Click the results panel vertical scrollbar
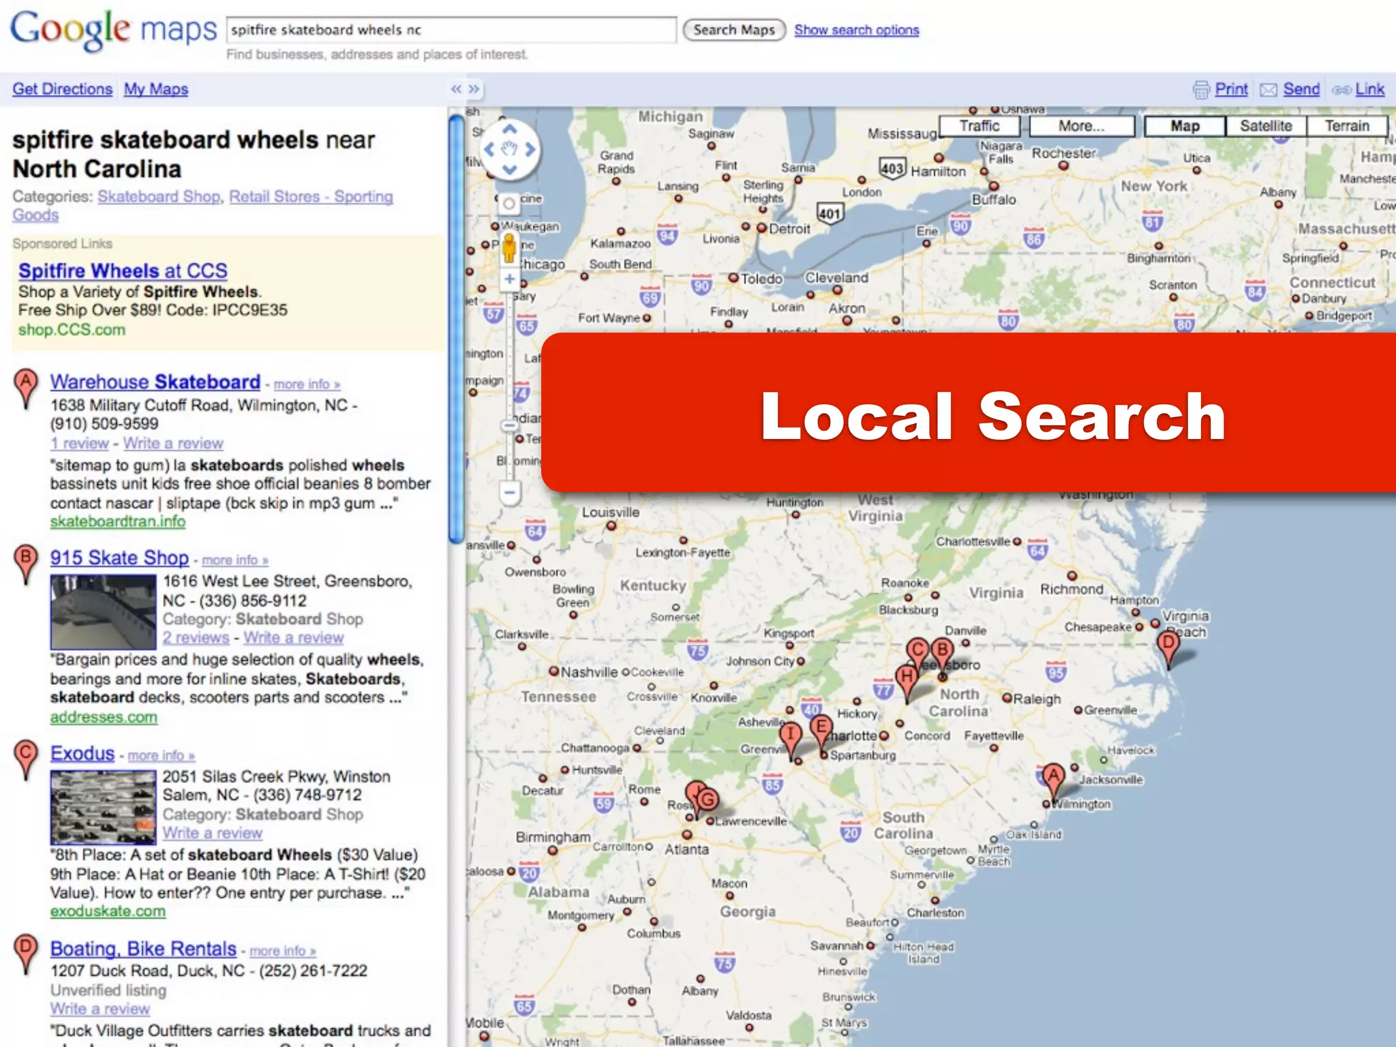This screenshot has height=1047, width=1396. coord(456,329)
